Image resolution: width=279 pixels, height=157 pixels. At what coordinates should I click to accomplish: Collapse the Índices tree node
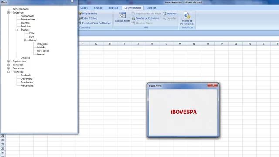pyautogui.click(x=17, y=30)
